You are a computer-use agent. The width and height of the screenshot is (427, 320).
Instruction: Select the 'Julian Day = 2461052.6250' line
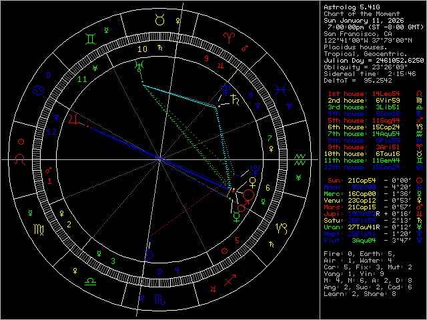(x=374, y=61)
